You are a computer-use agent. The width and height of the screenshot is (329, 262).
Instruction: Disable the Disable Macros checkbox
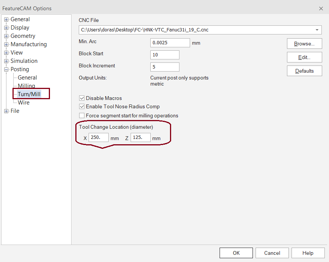tap(82, 98)
